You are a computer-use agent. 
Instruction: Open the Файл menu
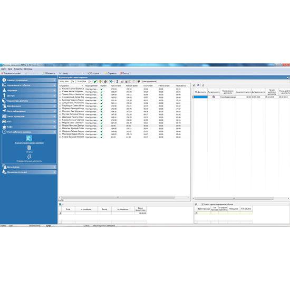point(4,69)
